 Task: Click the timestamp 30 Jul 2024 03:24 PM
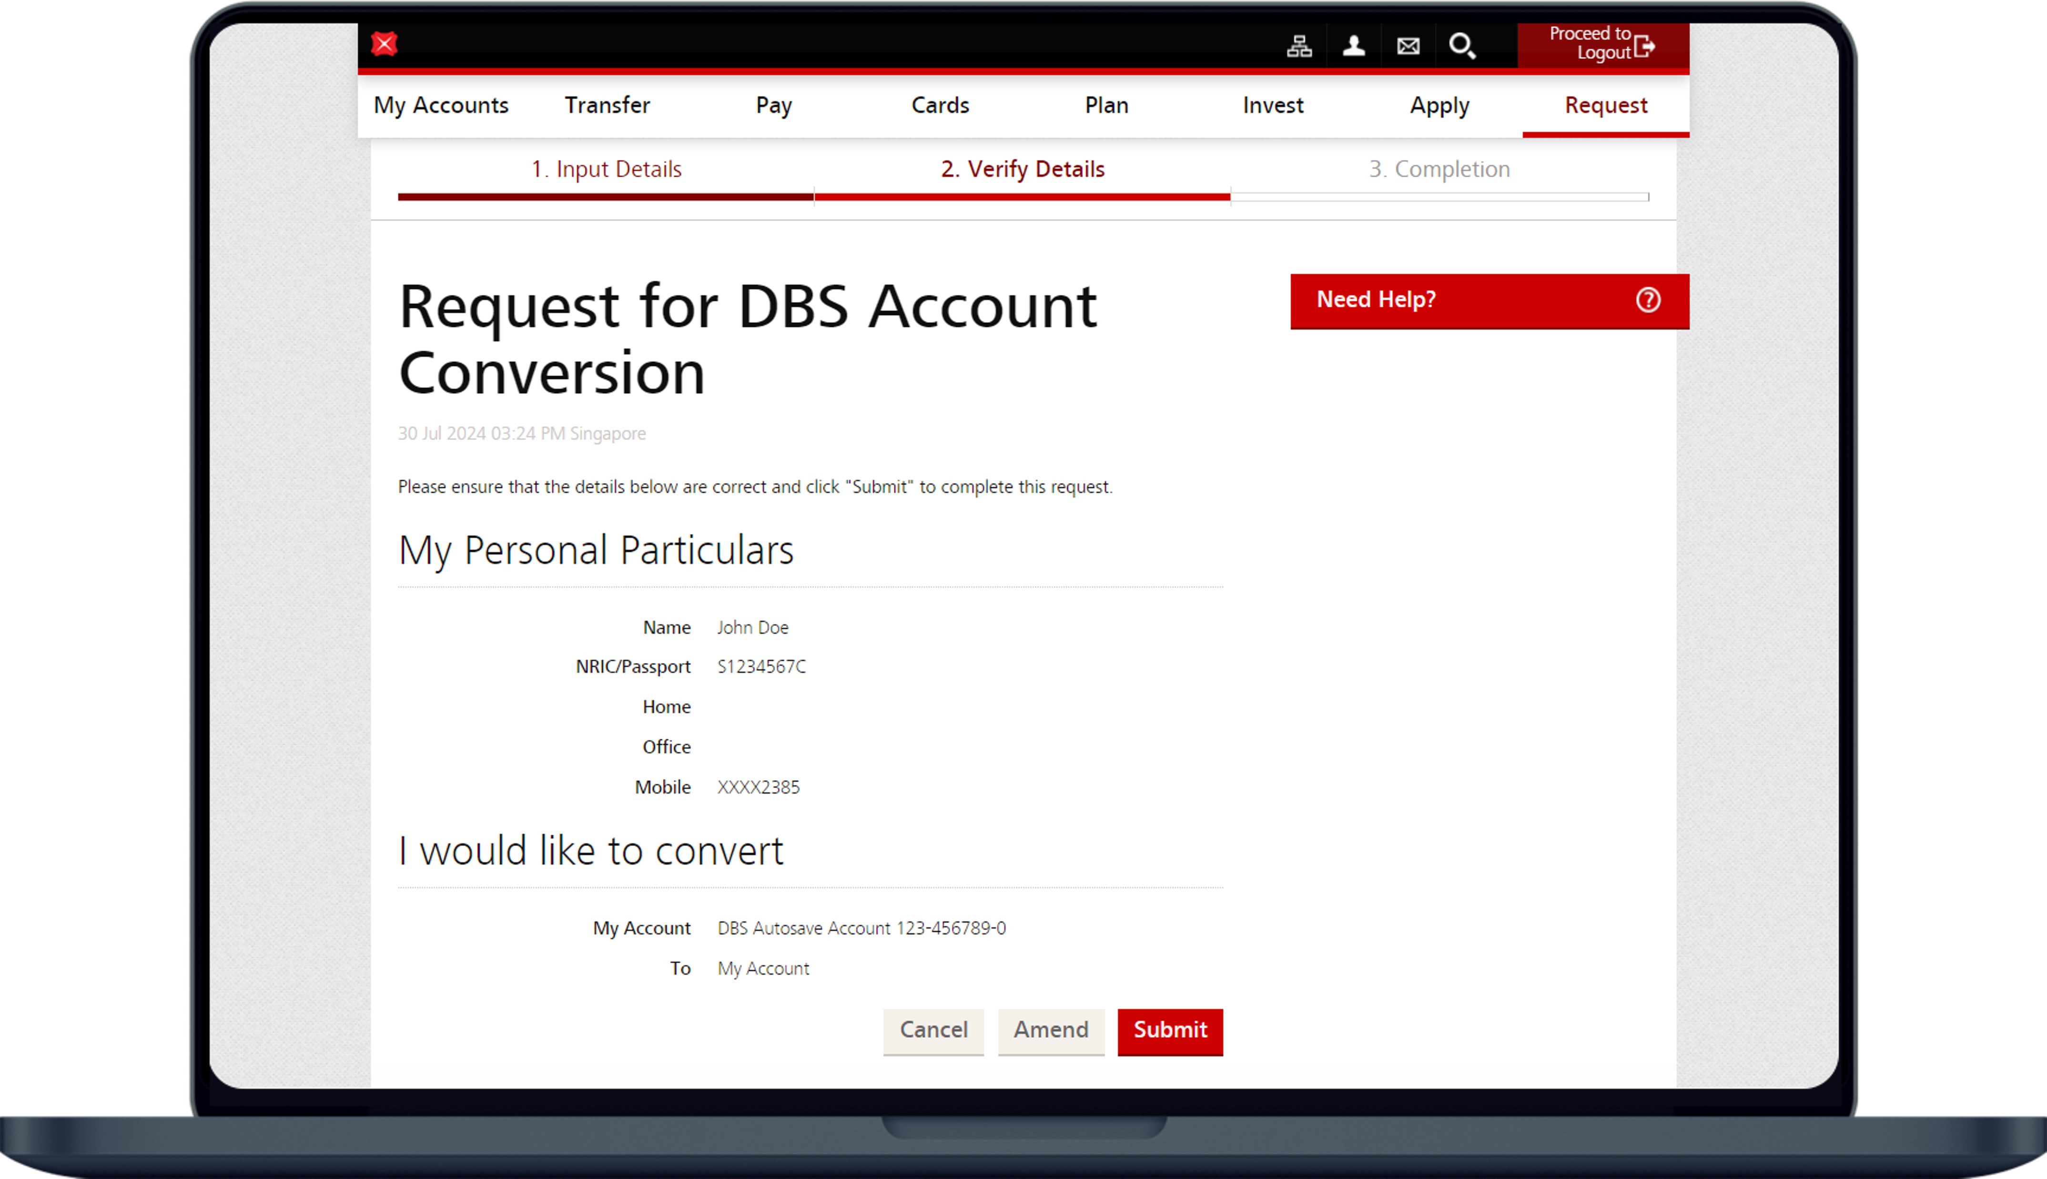click(x=481, y=433)
